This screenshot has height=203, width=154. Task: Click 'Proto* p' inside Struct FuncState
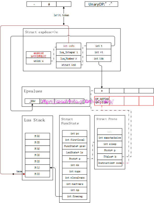(75, 159)
